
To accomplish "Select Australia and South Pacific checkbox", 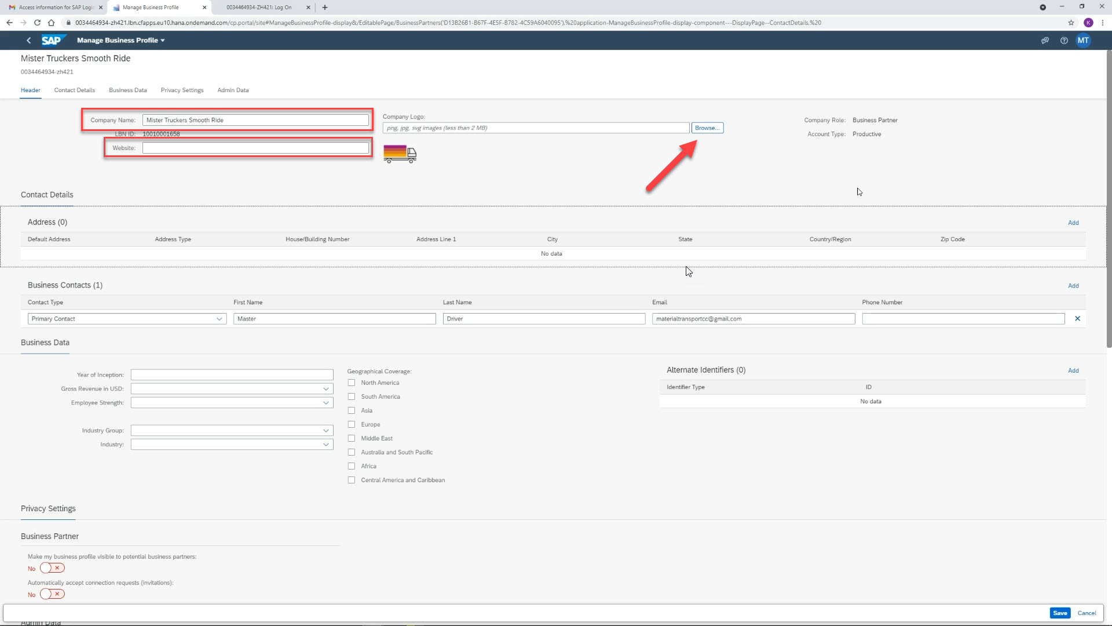I will point(352,452).
